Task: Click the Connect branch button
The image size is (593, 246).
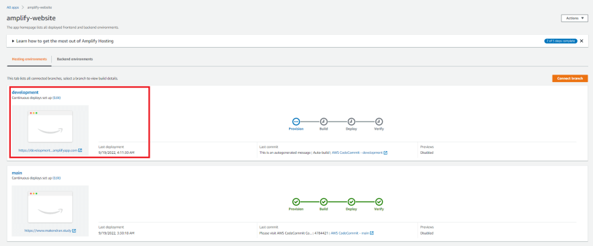Action: pos(570,78)
